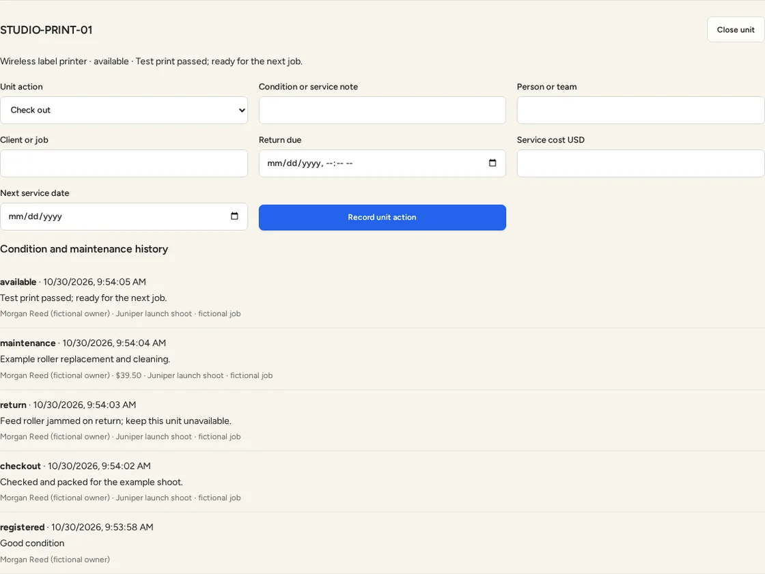Select the STUDIO-PRINT-01 heading

click(46, 30)
